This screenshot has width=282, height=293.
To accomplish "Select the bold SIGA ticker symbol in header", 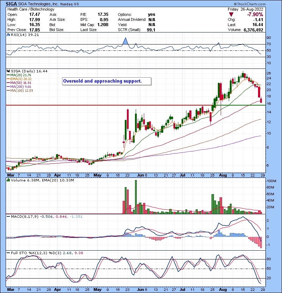I will point(11,4).
